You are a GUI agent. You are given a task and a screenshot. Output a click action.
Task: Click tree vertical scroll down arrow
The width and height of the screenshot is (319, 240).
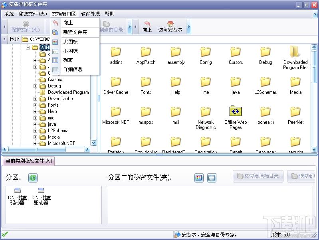[x=93, y=143]
